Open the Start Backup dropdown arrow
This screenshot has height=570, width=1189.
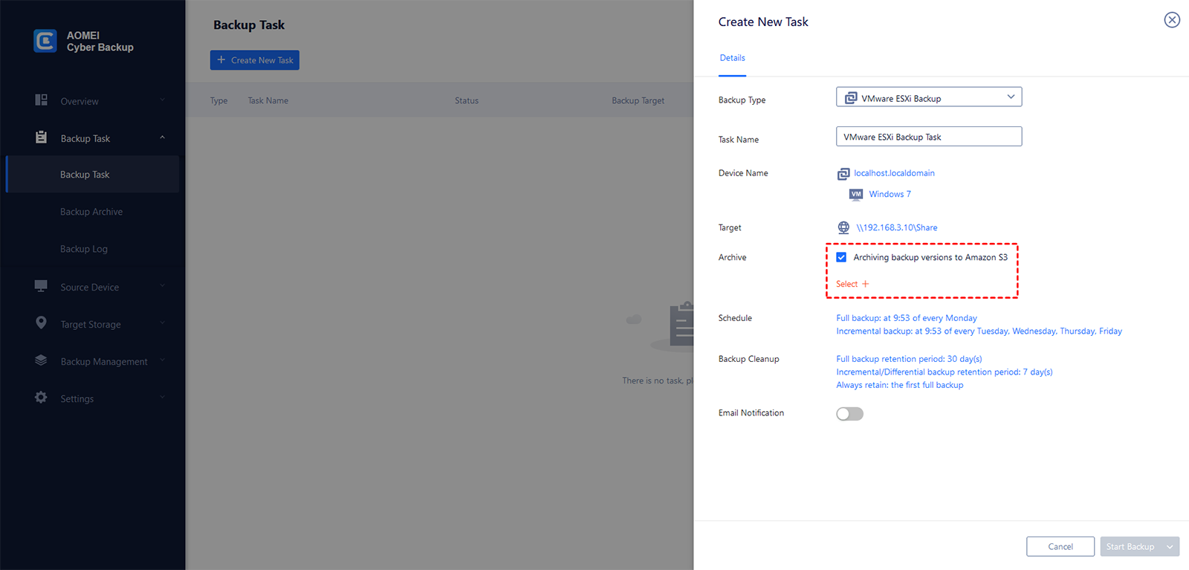(x=1170, y=547)
